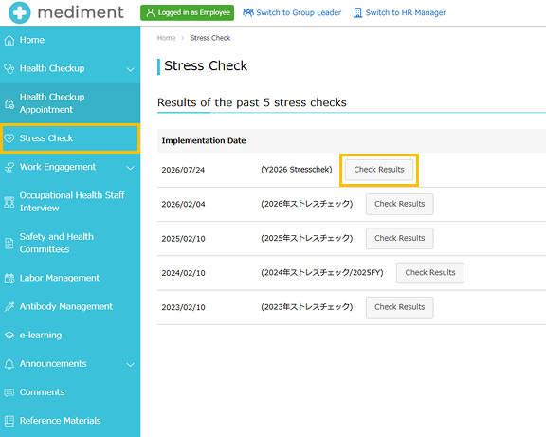Click the Home house icon in sidebar

coord(9,40)
